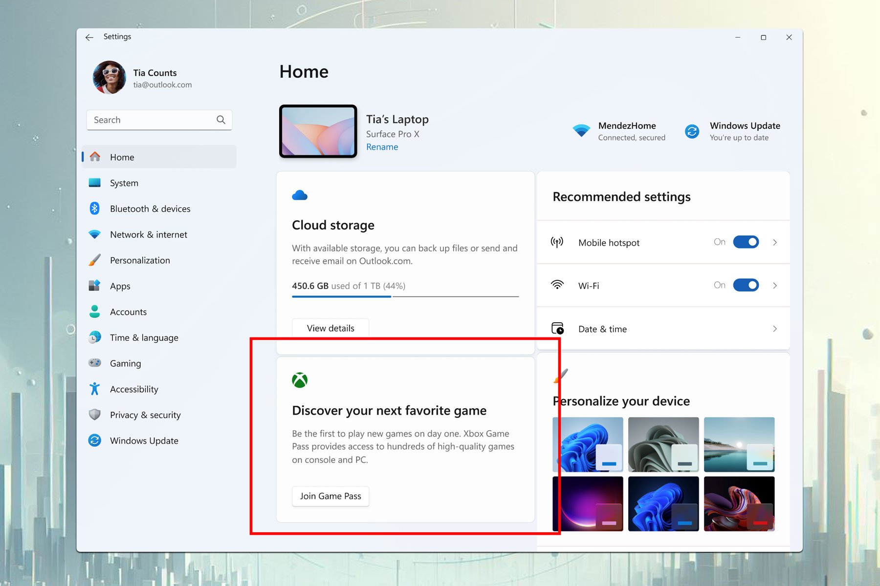880x586 pixels.
Task: Click View details button
Action: tap(330, 328)
